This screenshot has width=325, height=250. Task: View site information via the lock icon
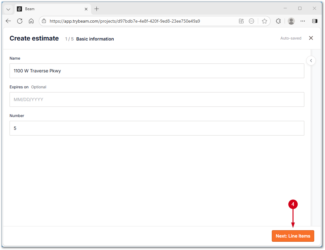pos(43,21)
